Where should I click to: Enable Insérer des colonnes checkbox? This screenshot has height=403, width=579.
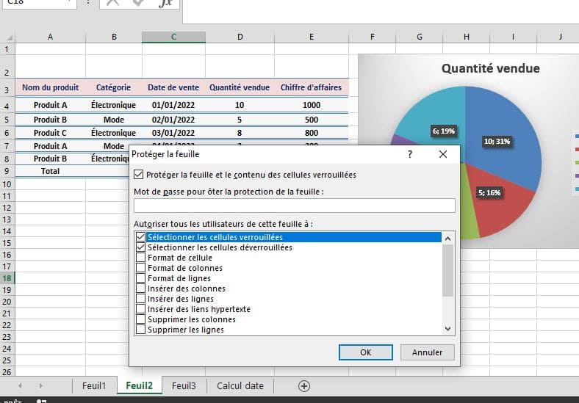click(140, 288)
